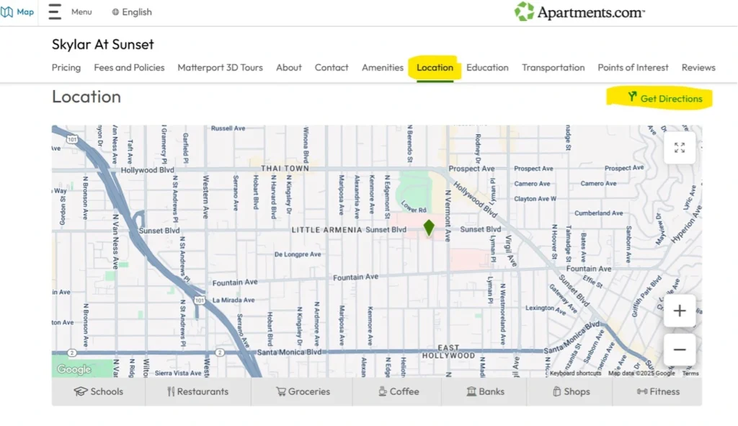Image resolution: width=738 pixels, height=426 pixels.
Task: Show nearby Restaurants on the map
Action: coord(197,391)
